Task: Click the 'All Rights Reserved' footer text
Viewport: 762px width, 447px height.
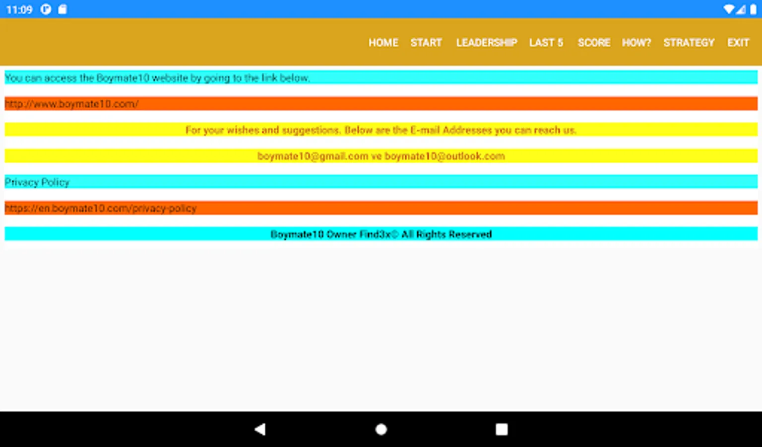Action: (381, 234)
